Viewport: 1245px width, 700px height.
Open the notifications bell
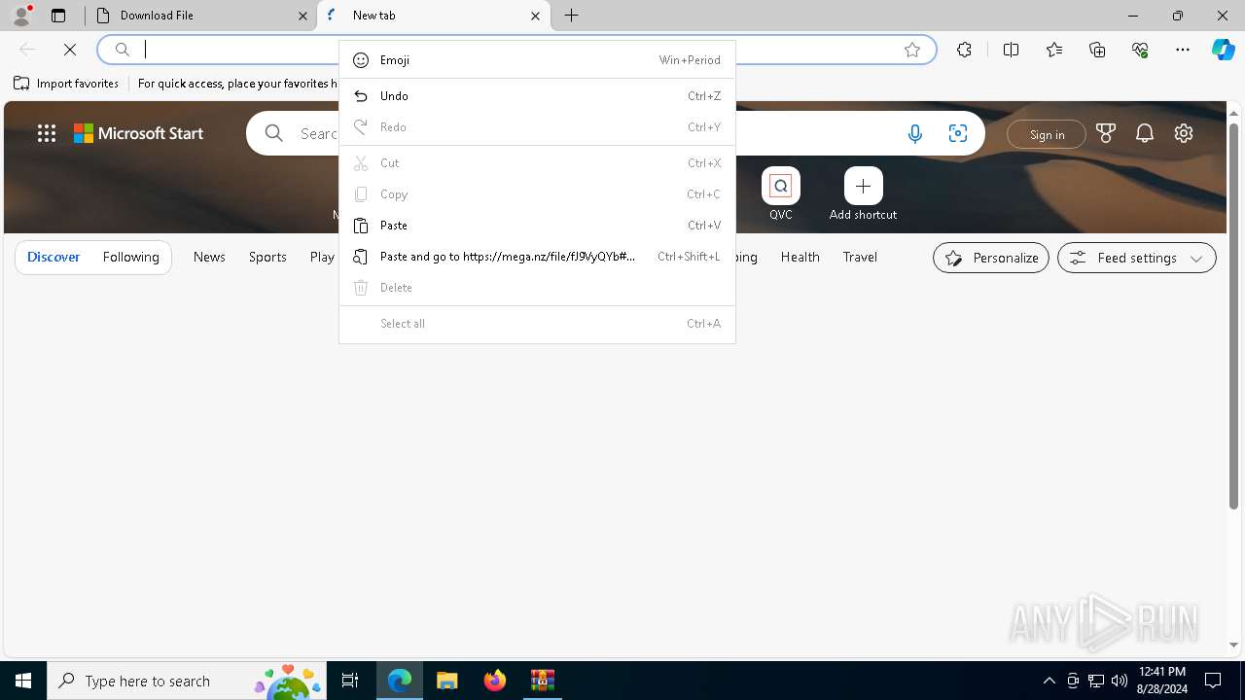click(x=1145, y=133)
